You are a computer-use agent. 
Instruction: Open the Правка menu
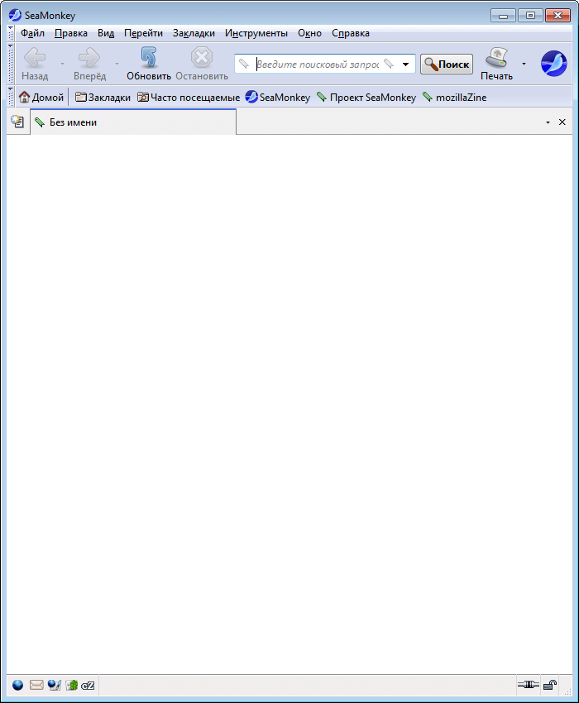pyautogui.click(x=71, y=33)
